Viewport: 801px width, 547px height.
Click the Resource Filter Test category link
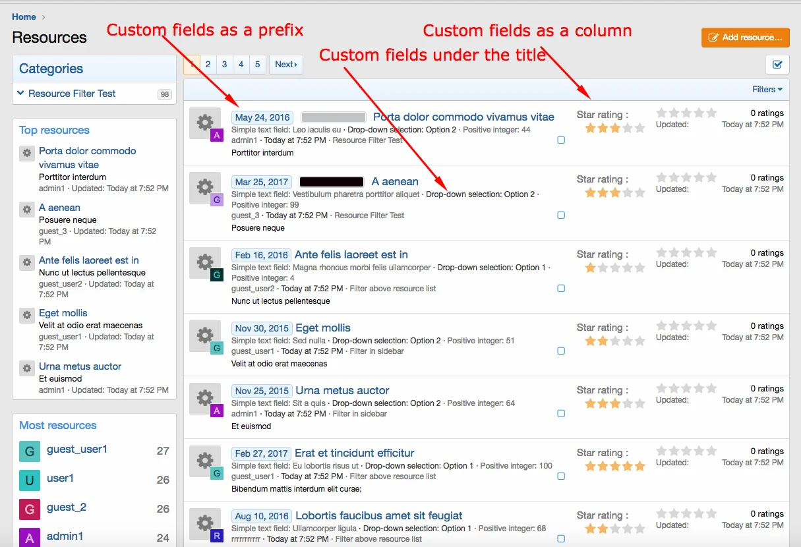(x=72, y=94)
